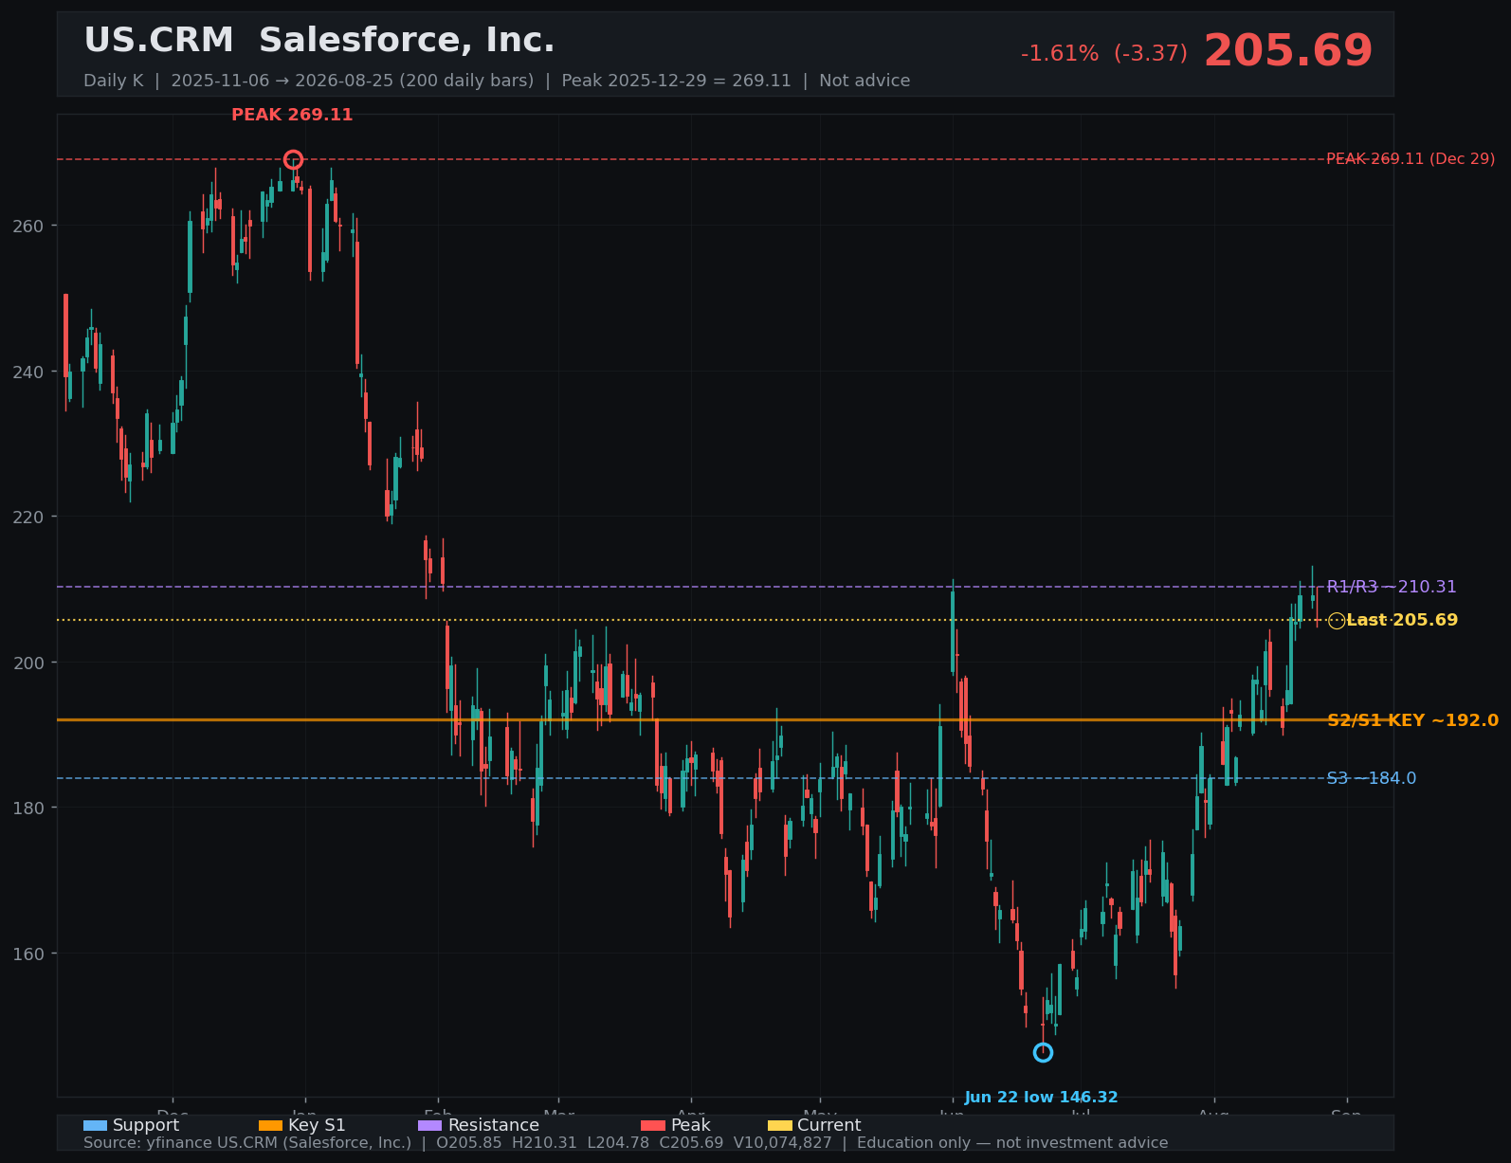Click the 160 y-axis tick label

click(x=30, y=954)
